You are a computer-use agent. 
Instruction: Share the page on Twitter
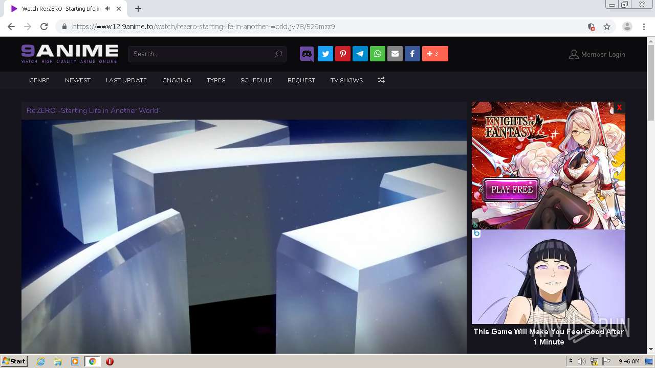coord(325,54)
